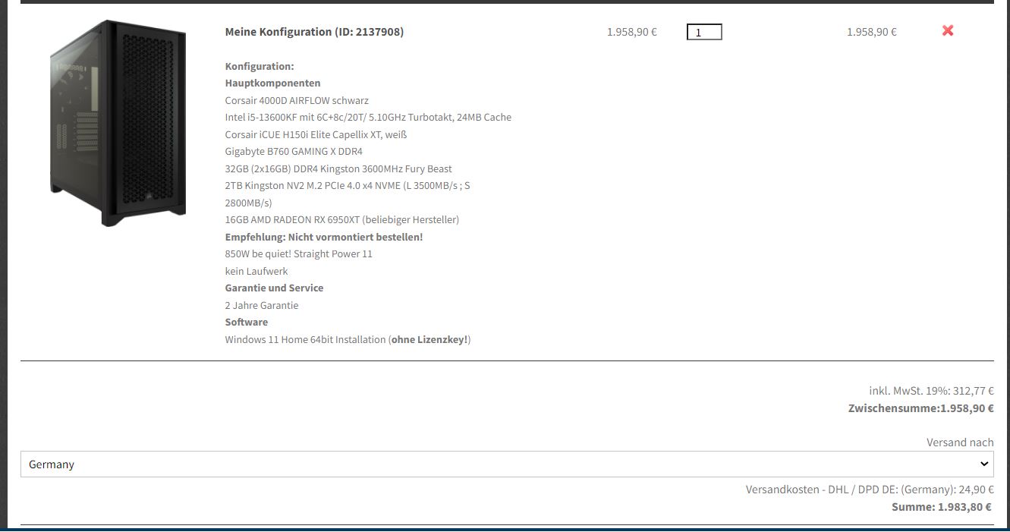Click 850W be quiet! Straight Power 11
The width and height of the screenshot is (1010, 532).
pyautogui.click(x=299, y=253)
